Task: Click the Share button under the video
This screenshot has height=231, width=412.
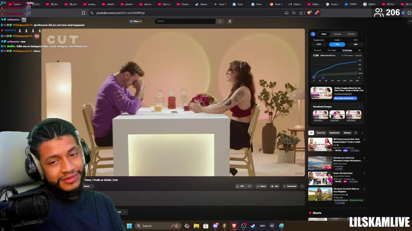Action: point(261,186)
